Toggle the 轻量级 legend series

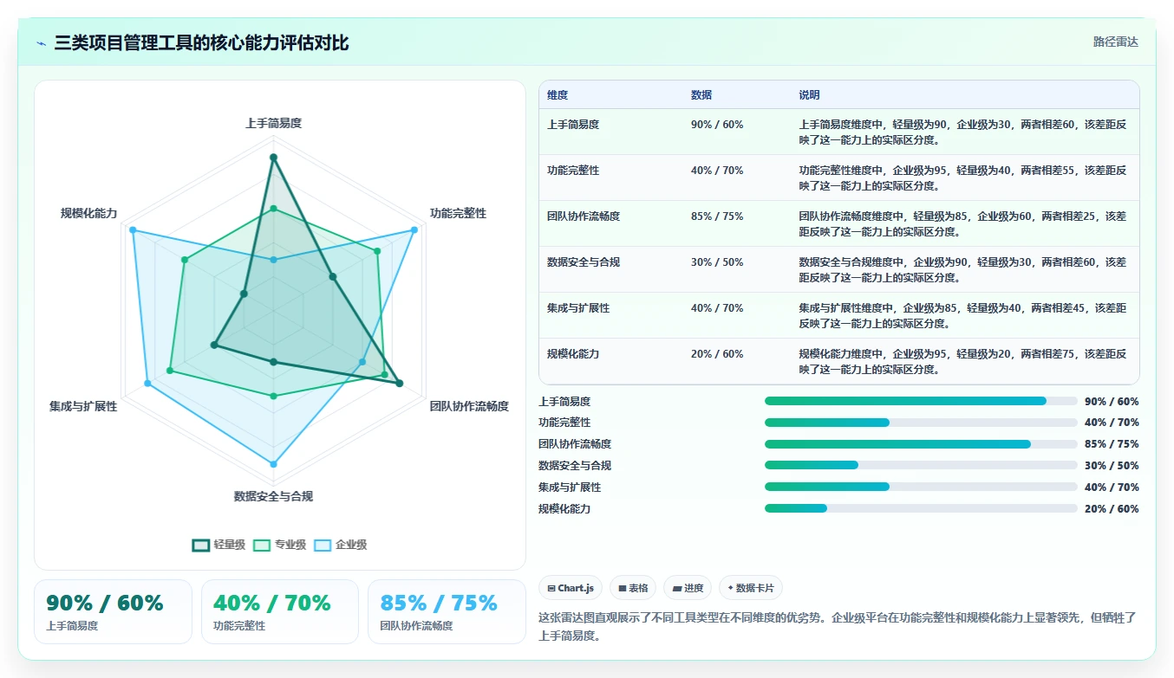(x=218, y=545)
